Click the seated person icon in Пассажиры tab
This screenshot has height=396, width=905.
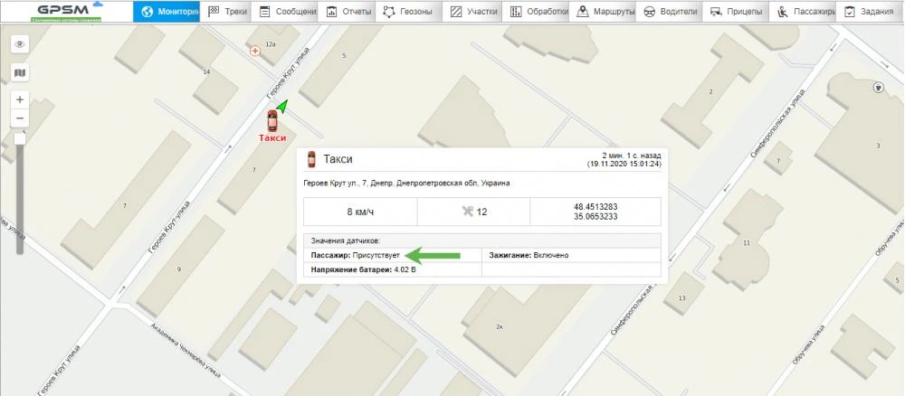click(783, 12)
